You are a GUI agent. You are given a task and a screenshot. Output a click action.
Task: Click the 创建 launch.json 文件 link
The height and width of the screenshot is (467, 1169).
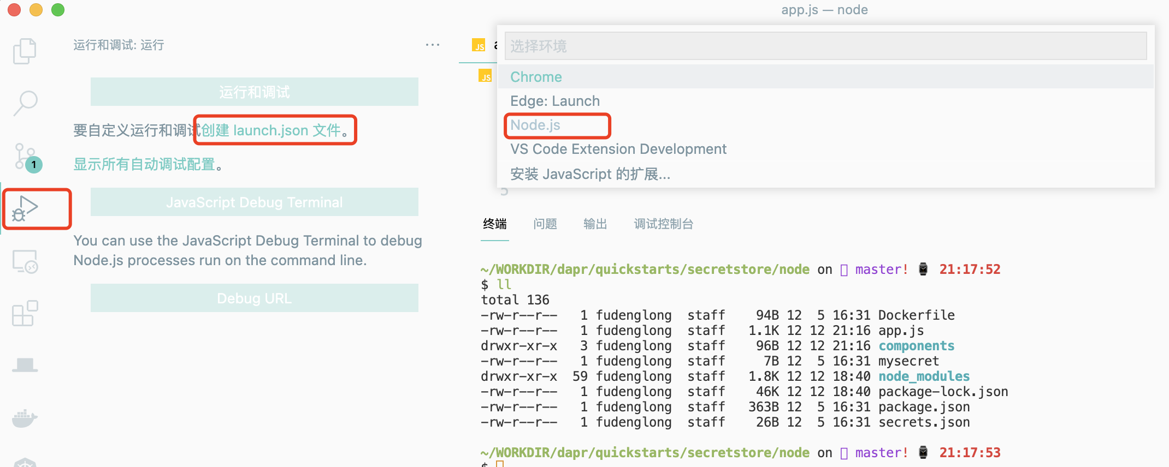click(271, 130)
